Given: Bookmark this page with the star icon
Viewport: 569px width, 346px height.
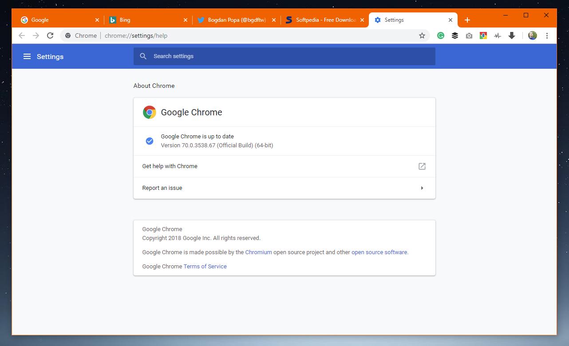Looking at the screenshot, I should [x=422, y=35].
